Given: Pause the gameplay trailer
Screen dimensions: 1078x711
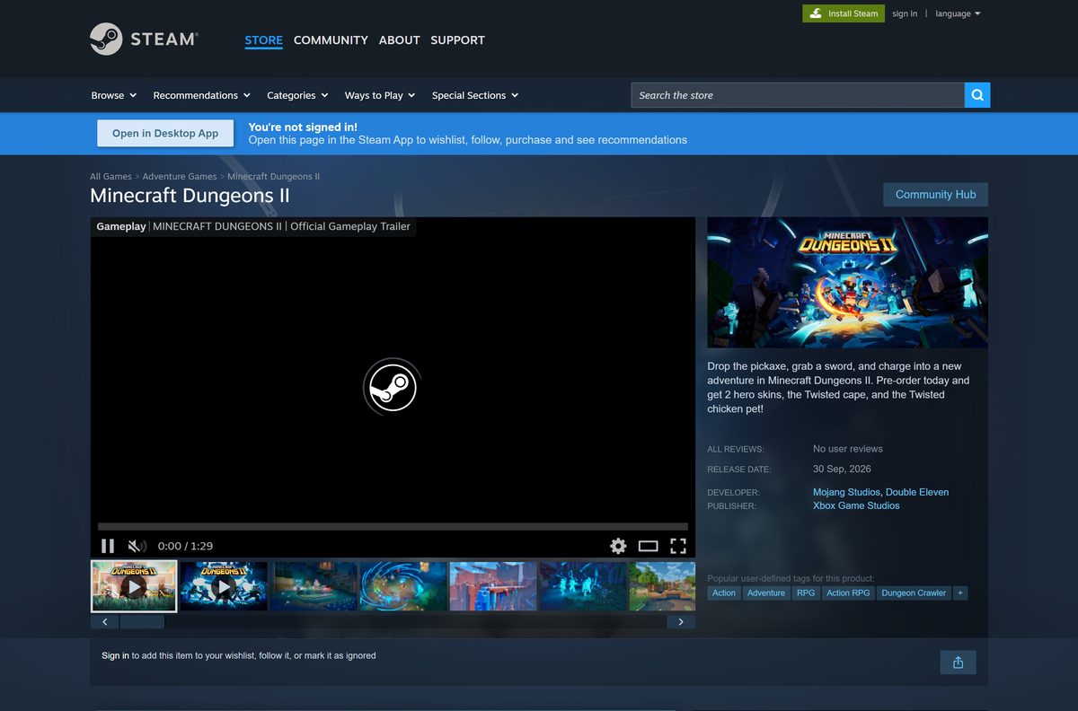Looking at the screenshot, I should (x=108, y=546).
